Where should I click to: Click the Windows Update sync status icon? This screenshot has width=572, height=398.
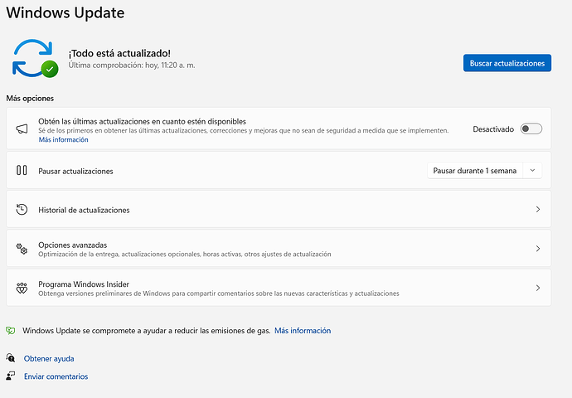pyautogui.click(x=35, y=58)
